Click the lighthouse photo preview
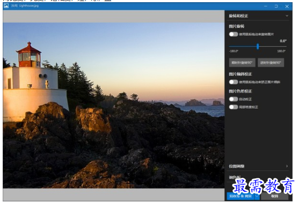Image resolution: width=299 pixels, height=203 pixels. click(114, 106)
